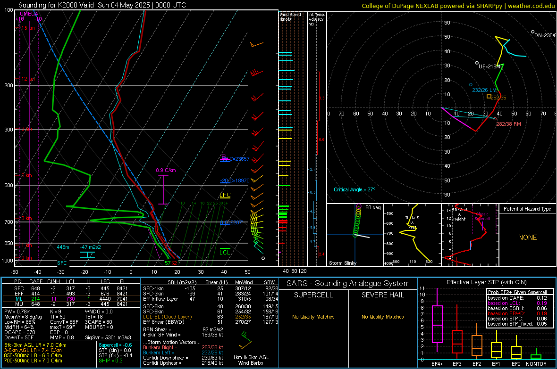Click the Eff Inflow Layer row label
The image size is (557, 369).
[160, 299]
